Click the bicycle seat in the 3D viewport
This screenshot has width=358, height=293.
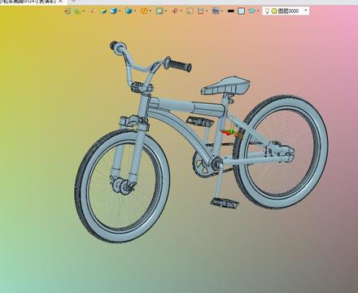[x=225, y=85]
